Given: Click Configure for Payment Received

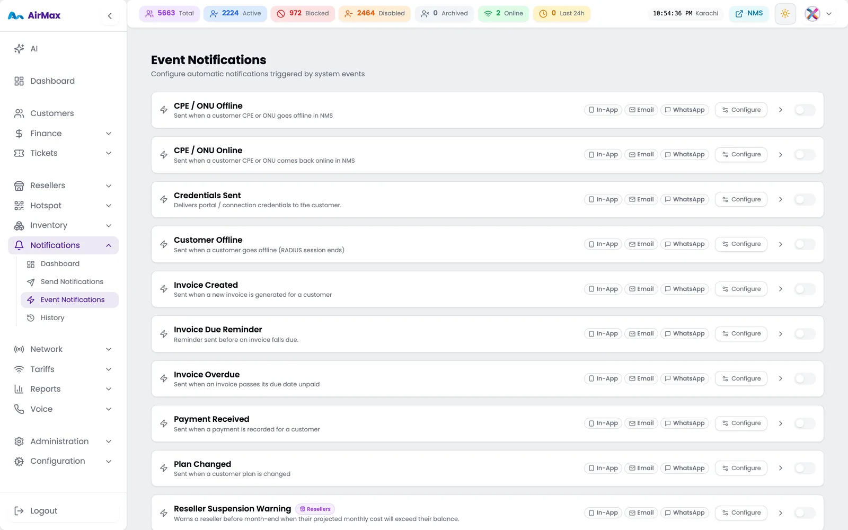Looking at the screenshot, I should [741, 423].
